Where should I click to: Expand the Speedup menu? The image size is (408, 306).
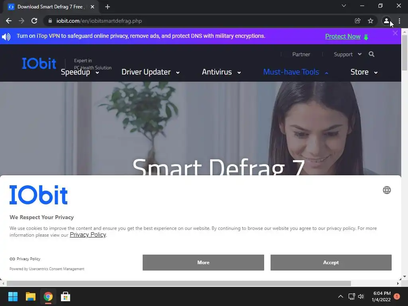(80, 72)
